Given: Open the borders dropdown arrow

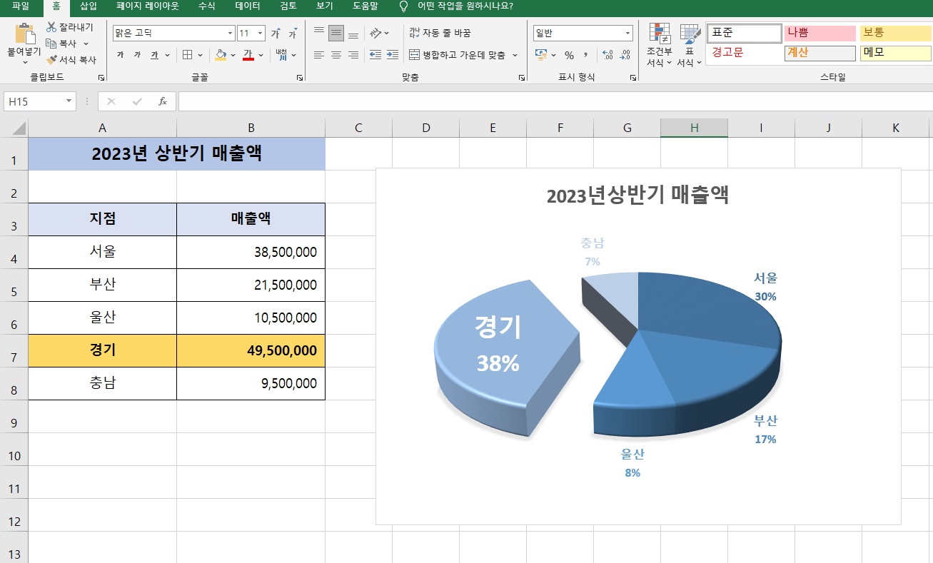Looking at the screenshot, I should (x=200, y=55).
